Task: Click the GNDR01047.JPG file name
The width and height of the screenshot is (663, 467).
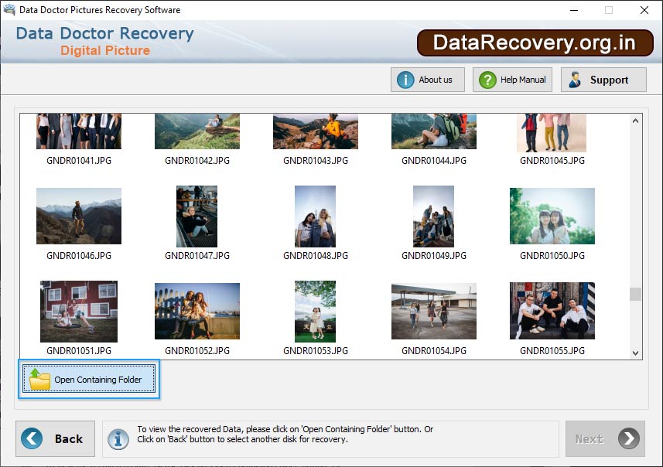Action: coord(197,256)
